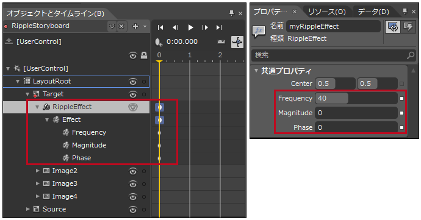Screen dimensions: 421x220
Task: Collapse the Effect node
Action: pos(47,119)
